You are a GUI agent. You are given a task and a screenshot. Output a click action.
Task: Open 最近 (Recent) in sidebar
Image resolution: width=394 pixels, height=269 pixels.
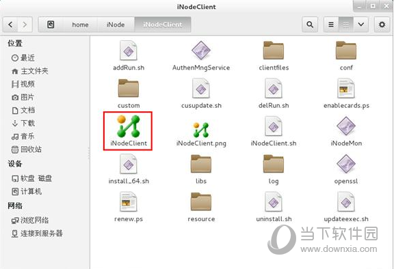[x=23, y=58]
